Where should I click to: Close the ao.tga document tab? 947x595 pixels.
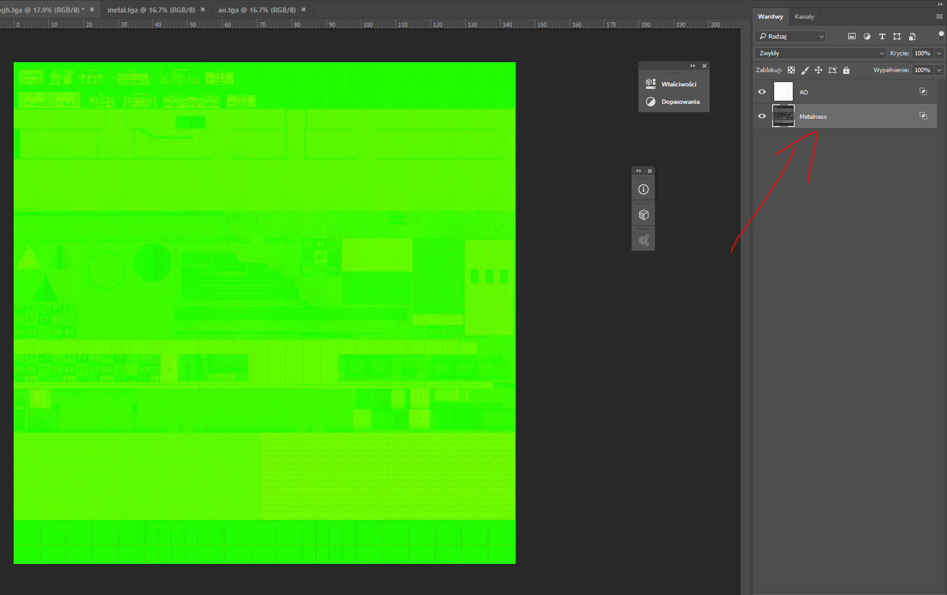click(x=303, y=10)
